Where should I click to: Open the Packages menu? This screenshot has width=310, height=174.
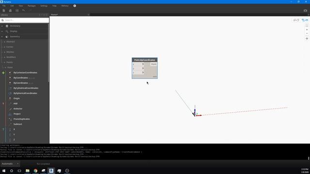31,6
